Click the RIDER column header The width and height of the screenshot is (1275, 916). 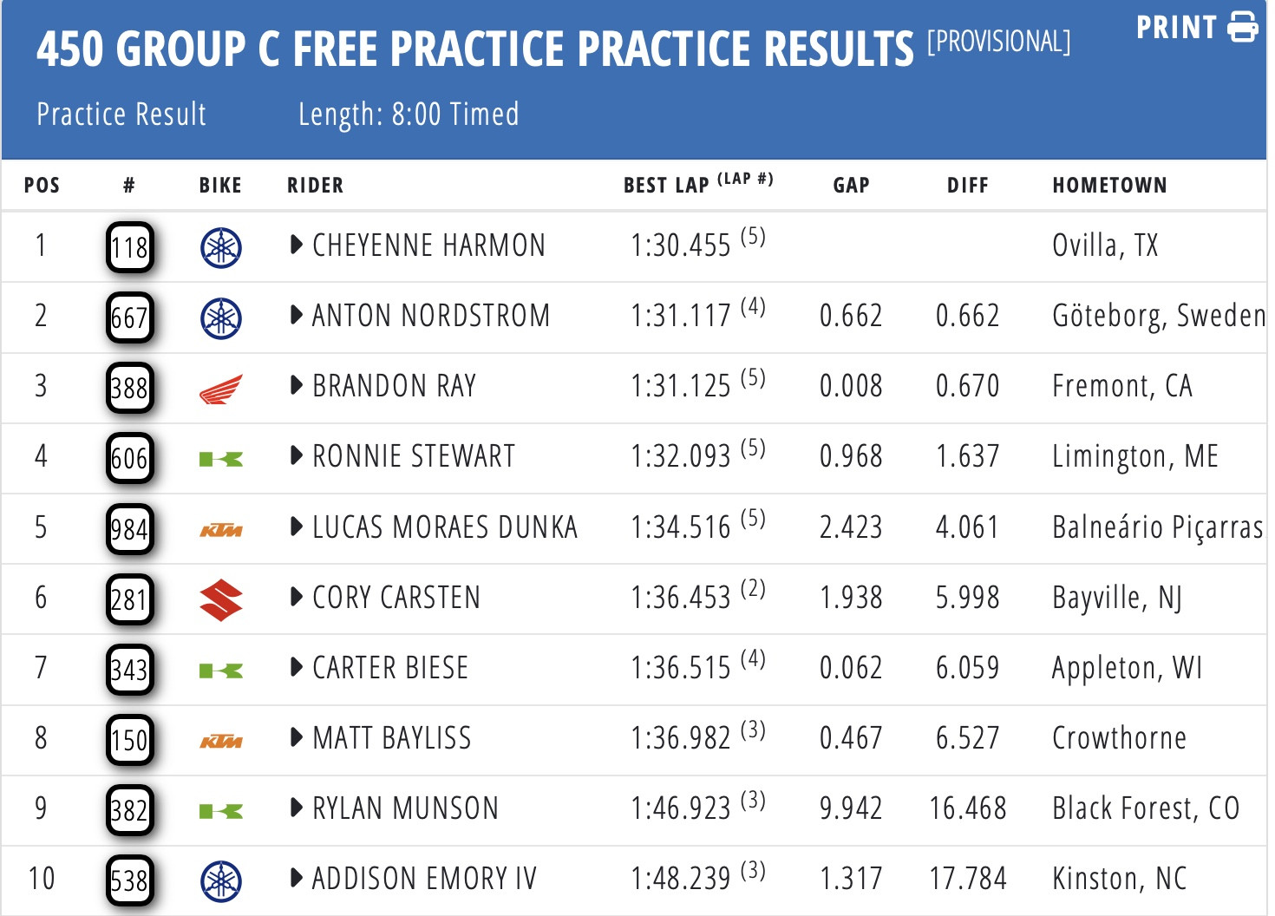(x=315, y=185)
